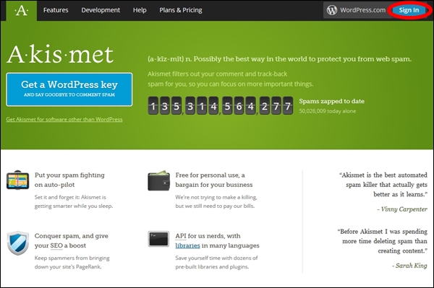Click 'Put your spam fighting on auto-pilot' heading
Image resolution: width=434 pixels, height=288 pixels.
pos(69,180)
